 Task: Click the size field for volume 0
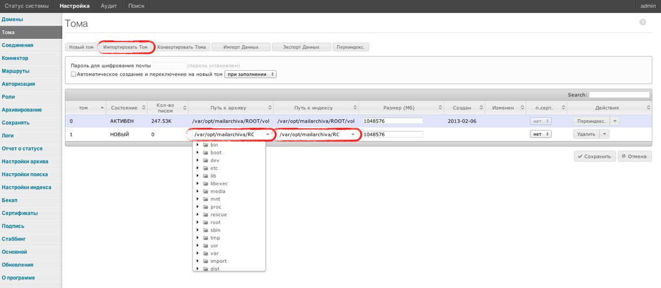click(x=393, y=121)
